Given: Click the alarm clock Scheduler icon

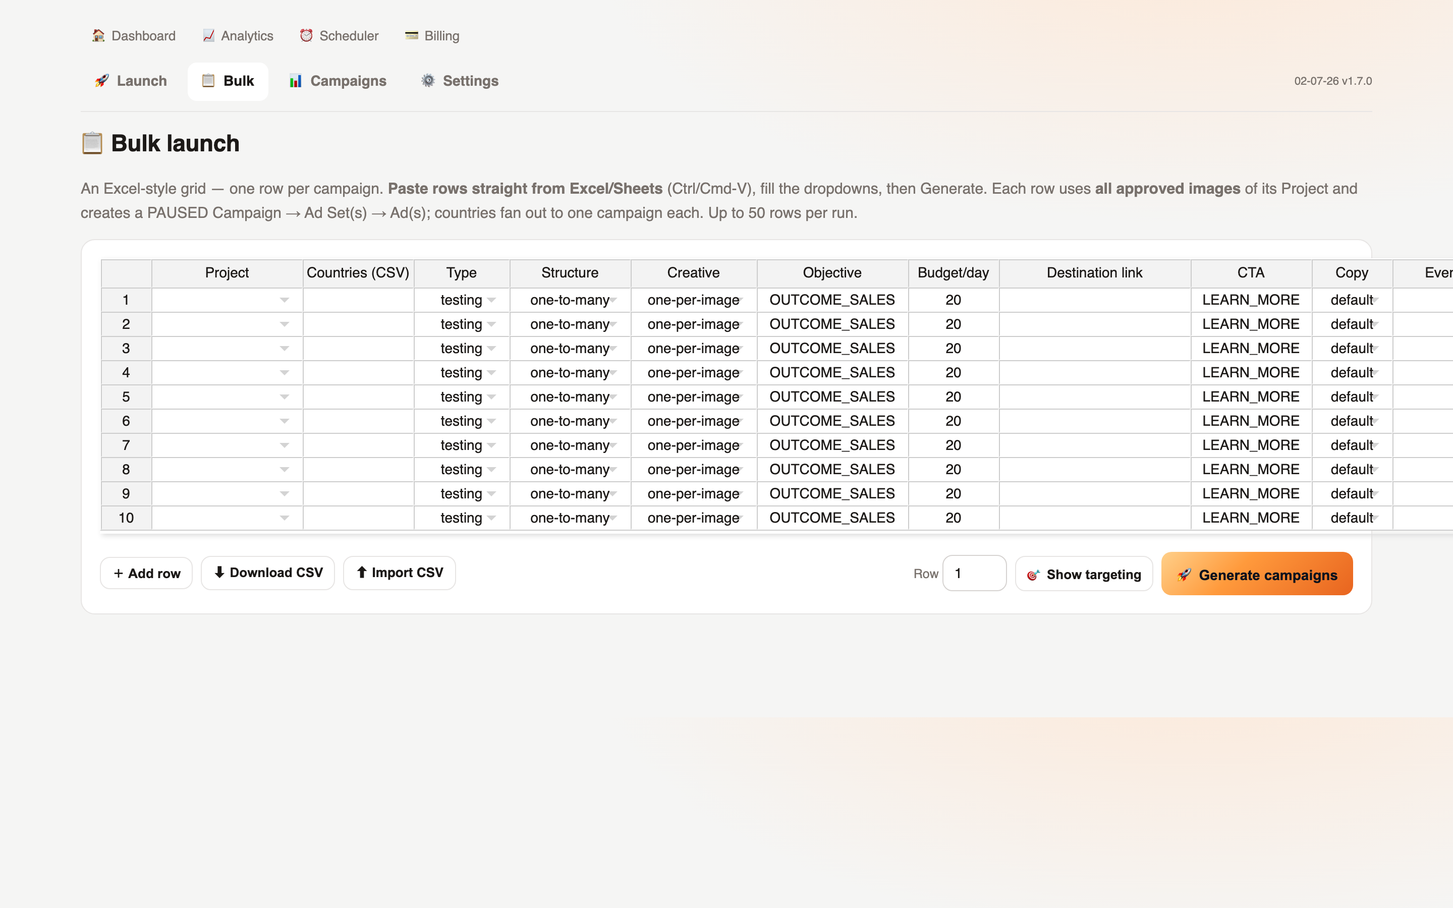Looking at the screenshot, I should point(306,35).
